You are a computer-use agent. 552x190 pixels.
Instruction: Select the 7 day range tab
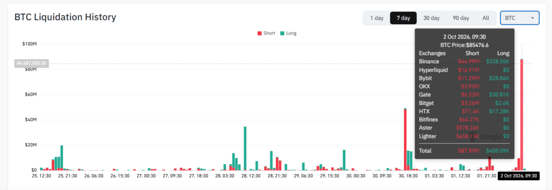[x=403, y=18]
